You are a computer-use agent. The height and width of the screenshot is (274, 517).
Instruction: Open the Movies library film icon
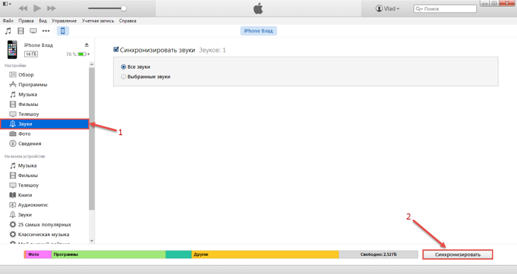click(21, 31)
